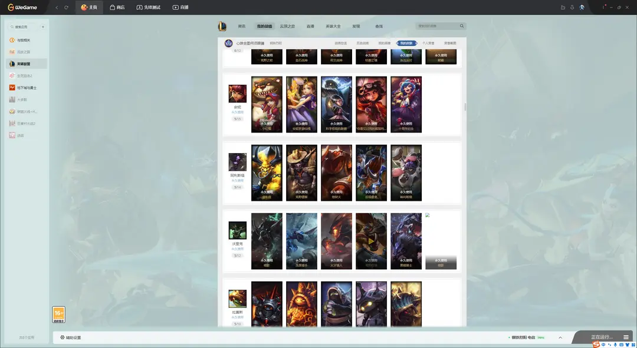Select 逆战 in the sidebar
This screenshot has width=637, height=348.
click(x=27, y=135)
